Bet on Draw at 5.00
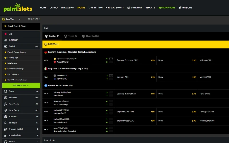This screenshot has width=229, height=143. click(177, 121)
